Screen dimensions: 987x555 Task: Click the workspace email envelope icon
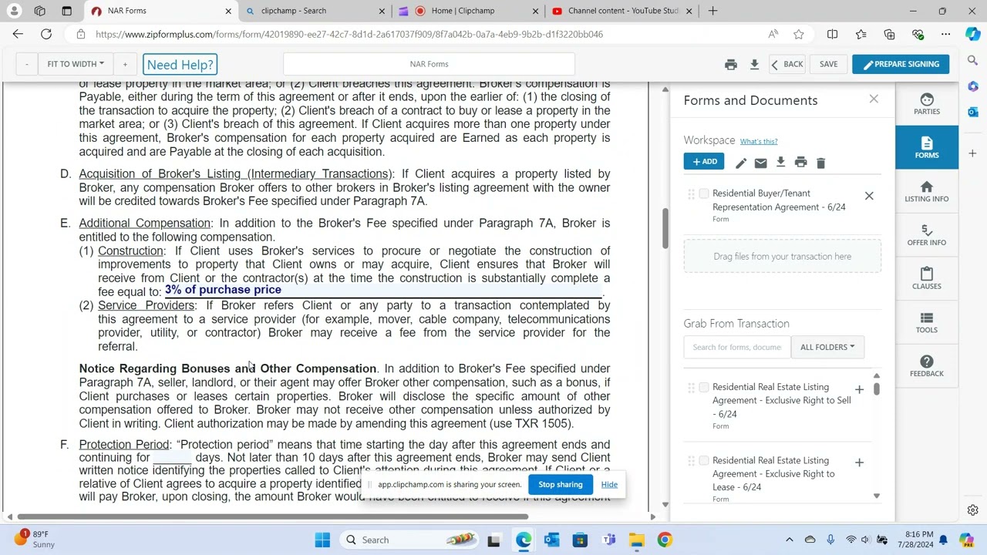[760, 163]
